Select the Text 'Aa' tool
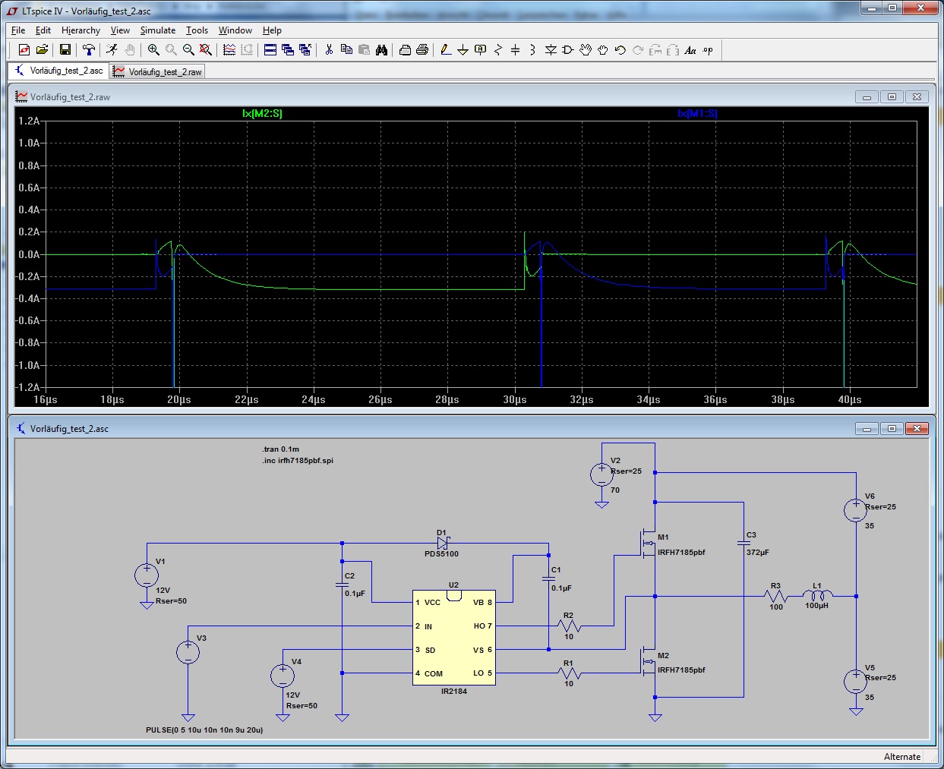The height and width of the screenshot is (769, 944). pyautogui.click(x=690, y=50)
